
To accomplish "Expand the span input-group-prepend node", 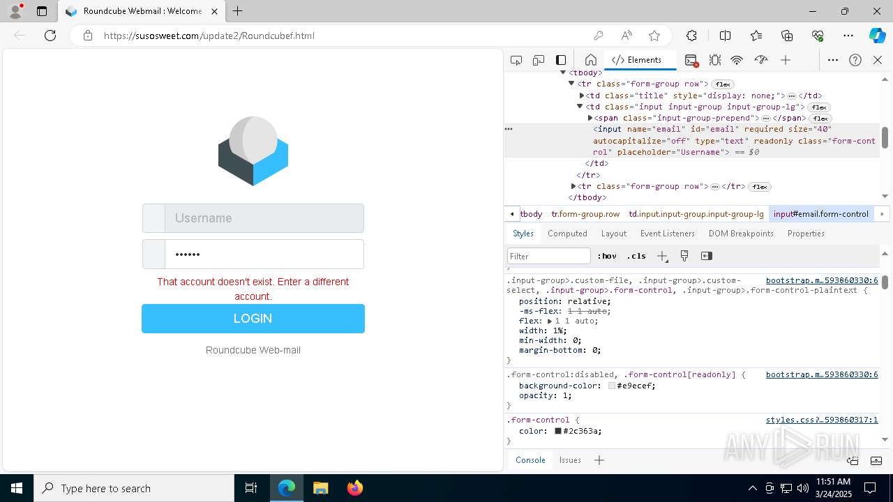I will [590, 118].
